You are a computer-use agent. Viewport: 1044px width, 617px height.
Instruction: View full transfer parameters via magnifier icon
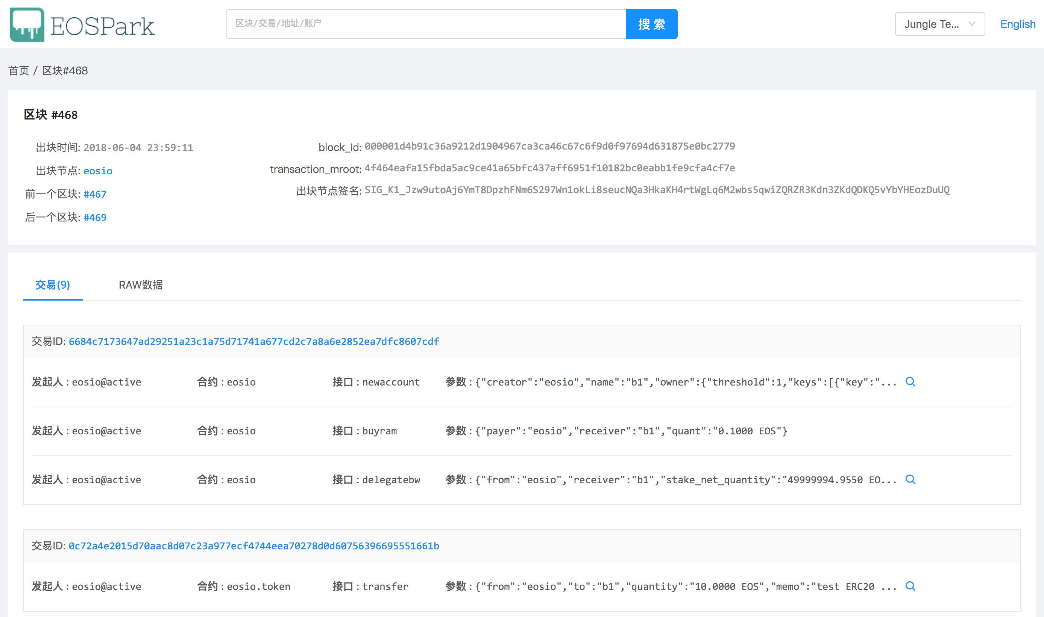coord(910,586)
